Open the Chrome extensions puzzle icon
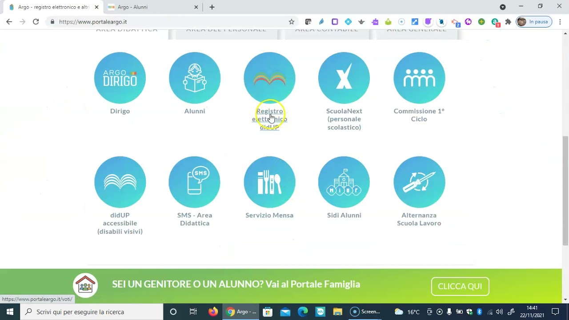 508,22
